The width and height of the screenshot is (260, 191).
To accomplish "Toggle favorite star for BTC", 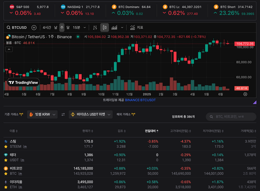I will [6, 174].
